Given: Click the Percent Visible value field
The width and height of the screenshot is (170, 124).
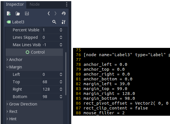Looking at the screenshot, I should coord(52,30).
